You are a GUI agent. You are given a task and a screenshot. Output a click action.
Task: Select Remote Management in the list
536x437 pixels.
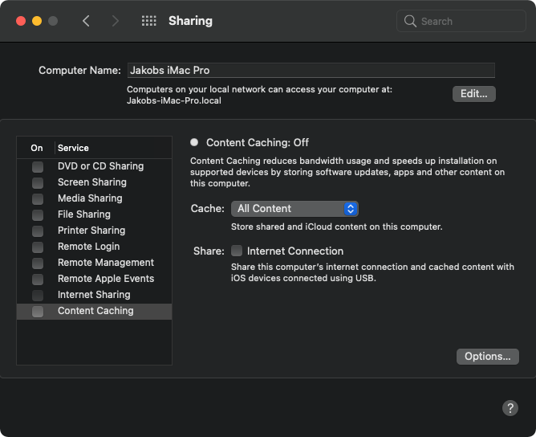[105, 263]
